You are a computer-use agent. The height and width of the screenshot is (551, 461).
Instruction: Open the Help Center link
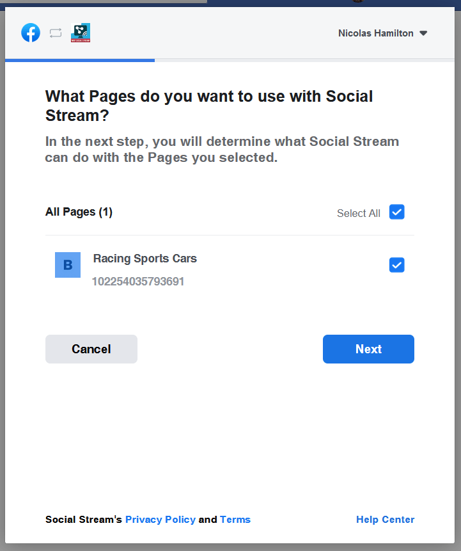(x=385, y=520)
